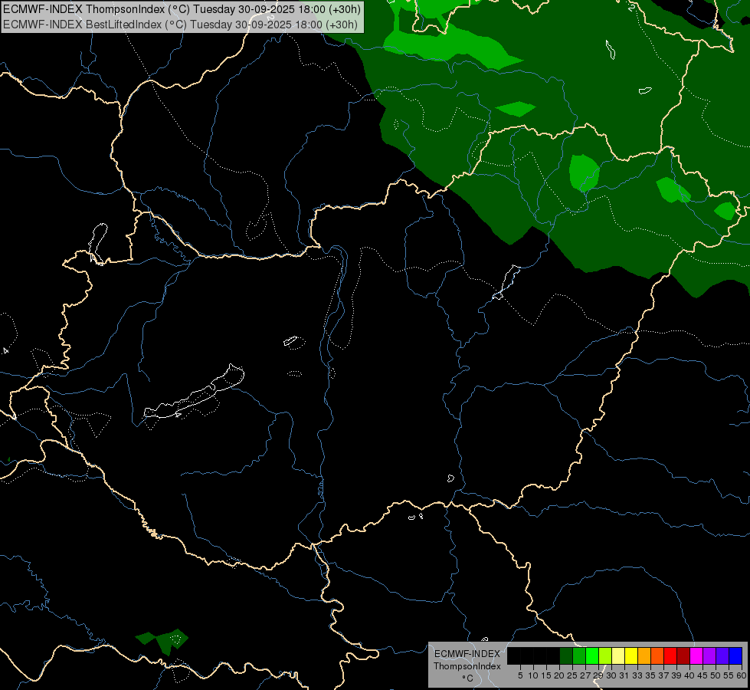Click the legend scale value 60
The width and height of the screenshot is (750, 690).
click(741, 675)
